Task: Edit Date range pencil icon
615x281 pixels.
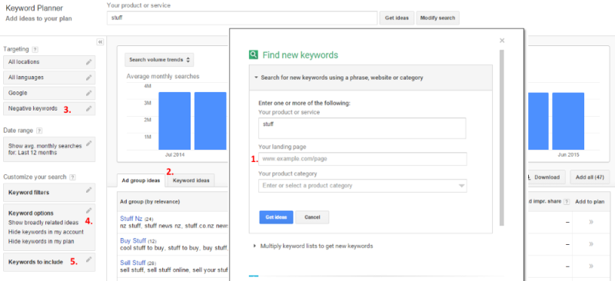Action: 89,144
